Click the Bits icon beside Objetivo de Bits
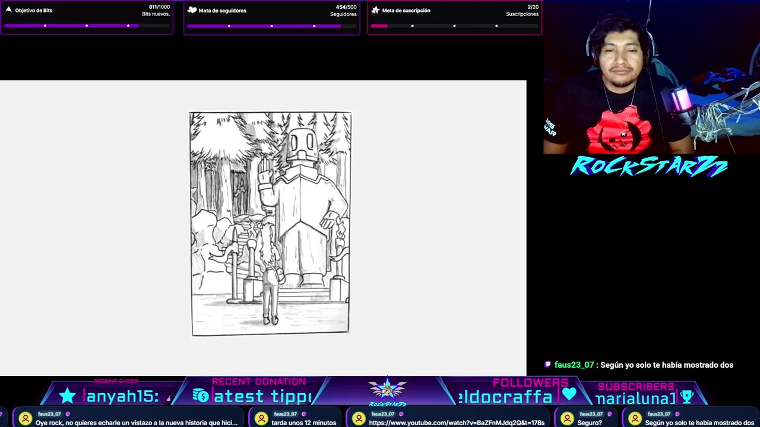This screenshot has height=427, width=760. coord(8,9)
